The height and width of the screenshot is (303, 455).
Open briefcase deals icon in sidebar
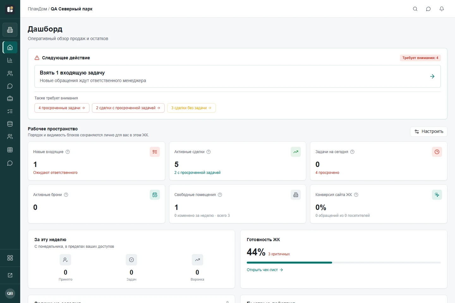pos(10,98)
